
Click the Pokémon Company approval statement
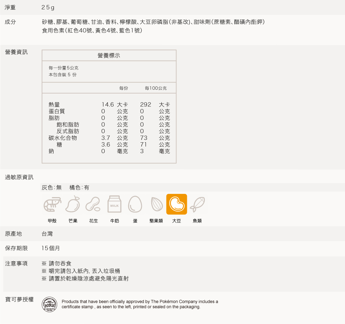pos(140,304)
